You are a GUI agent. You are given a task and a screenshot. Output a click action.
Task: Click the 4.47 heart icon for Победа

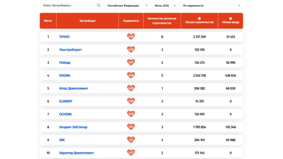[131, 62]
